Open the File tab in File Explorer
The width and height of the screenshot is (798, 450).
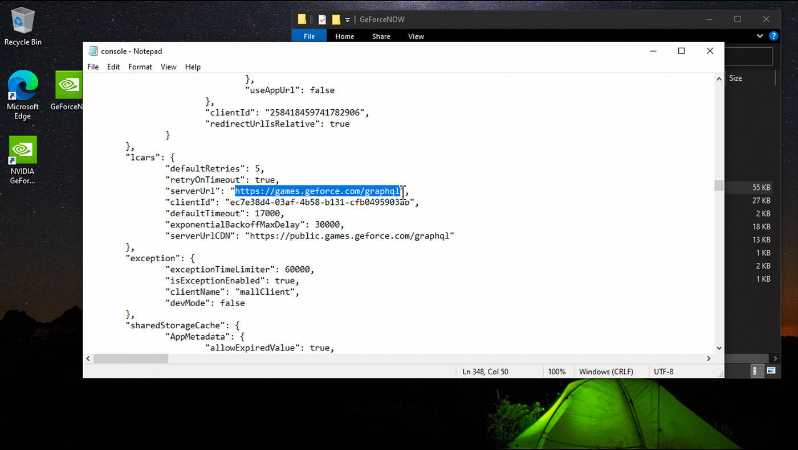click(x=309, y=36)
